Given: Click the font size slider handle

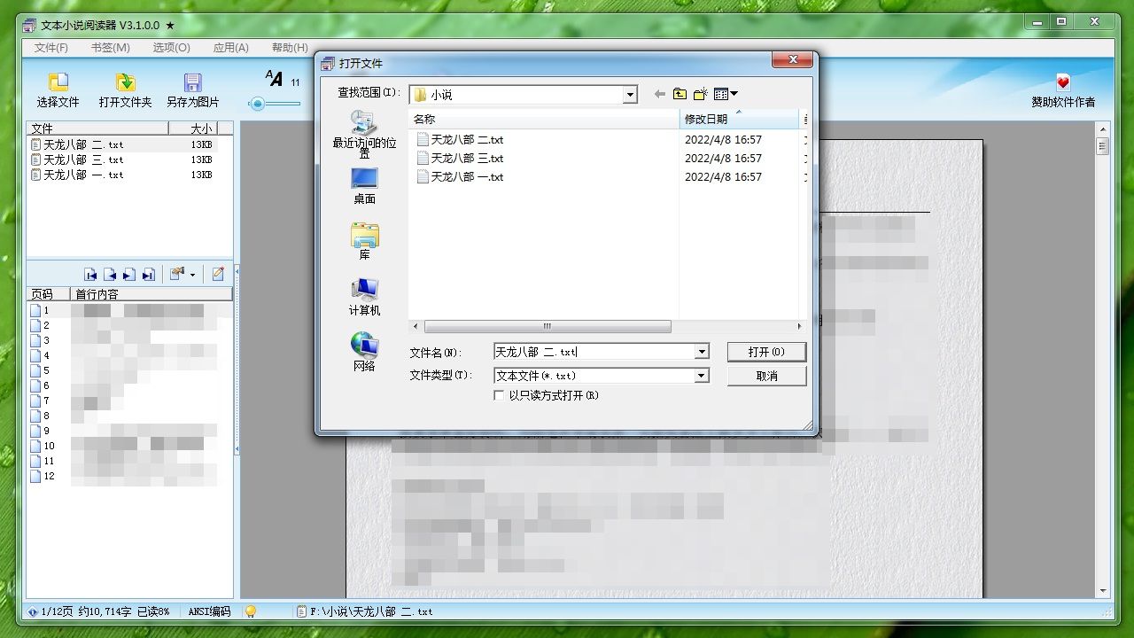Looking at the screenshot, I should point(257,104).
